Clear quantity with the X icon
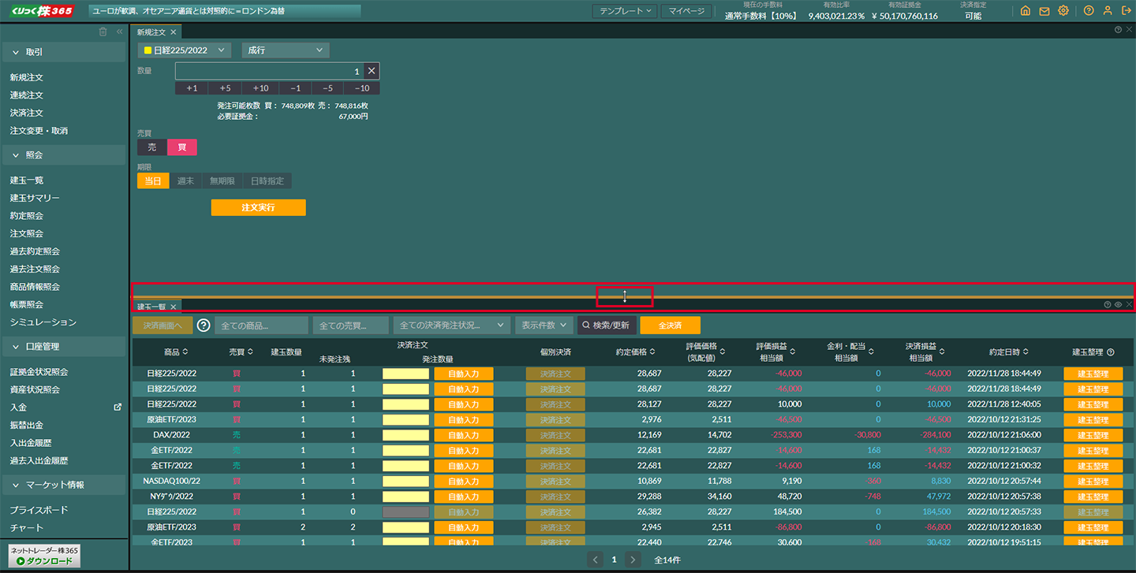Viewport: 1136px width, 573px height. point(372,71)
